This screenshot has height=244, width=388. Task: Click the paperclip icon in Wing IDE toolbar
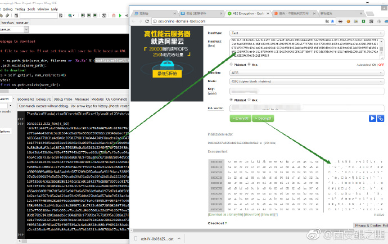coord(7,15)
